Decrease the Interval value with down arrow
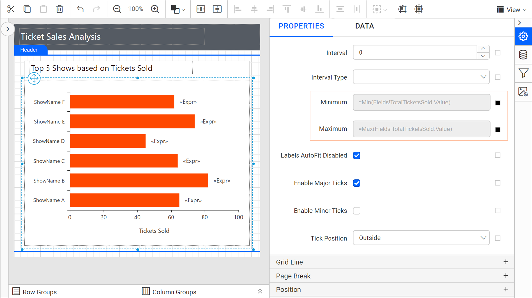 483,56
